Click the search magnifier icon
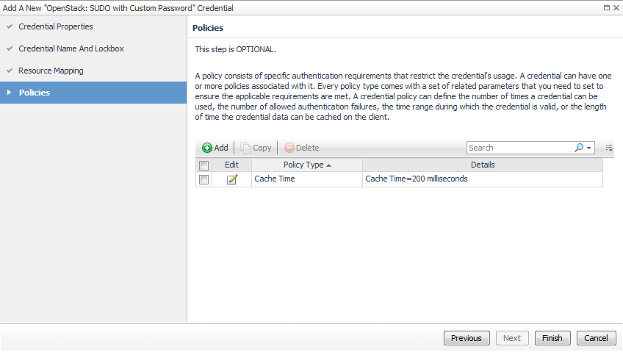The image size is (623, 352). [580, 148]
